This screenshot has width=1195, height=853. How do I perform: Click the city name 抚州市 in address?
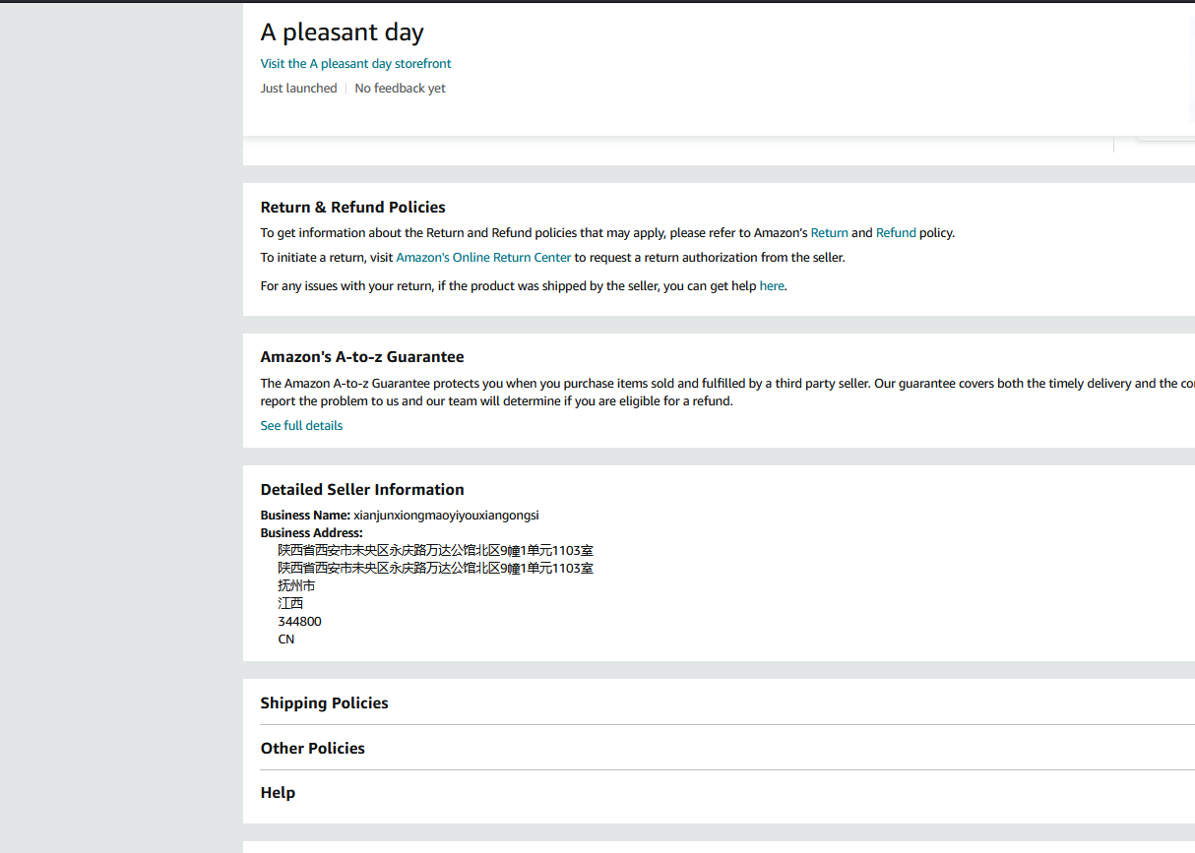[296, 586]
